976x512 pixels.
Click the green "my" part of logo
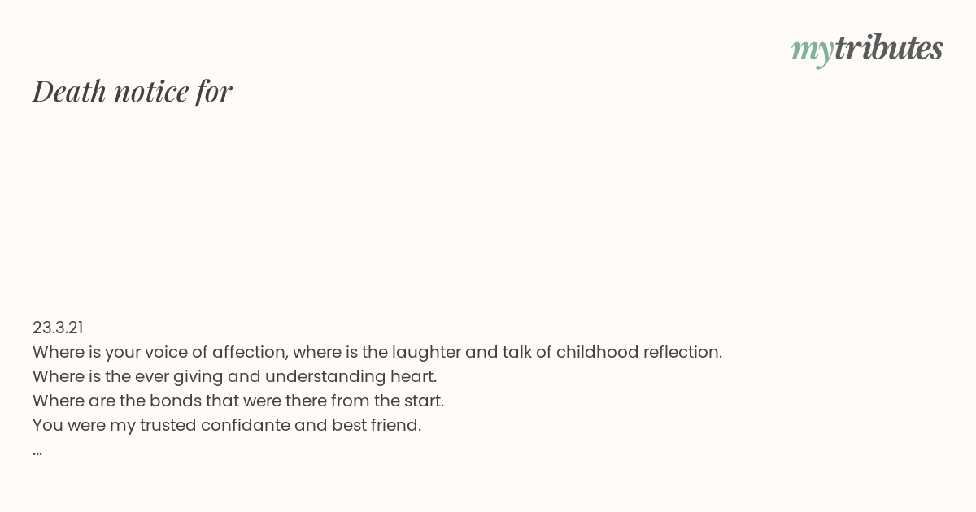coord(812,51)
